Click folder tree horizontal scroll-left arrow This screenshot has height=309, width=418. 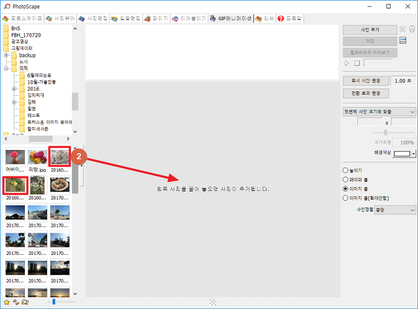[x=6, y=139]
